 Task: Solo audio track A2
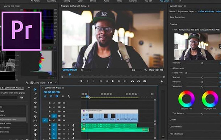coord(69,129)
